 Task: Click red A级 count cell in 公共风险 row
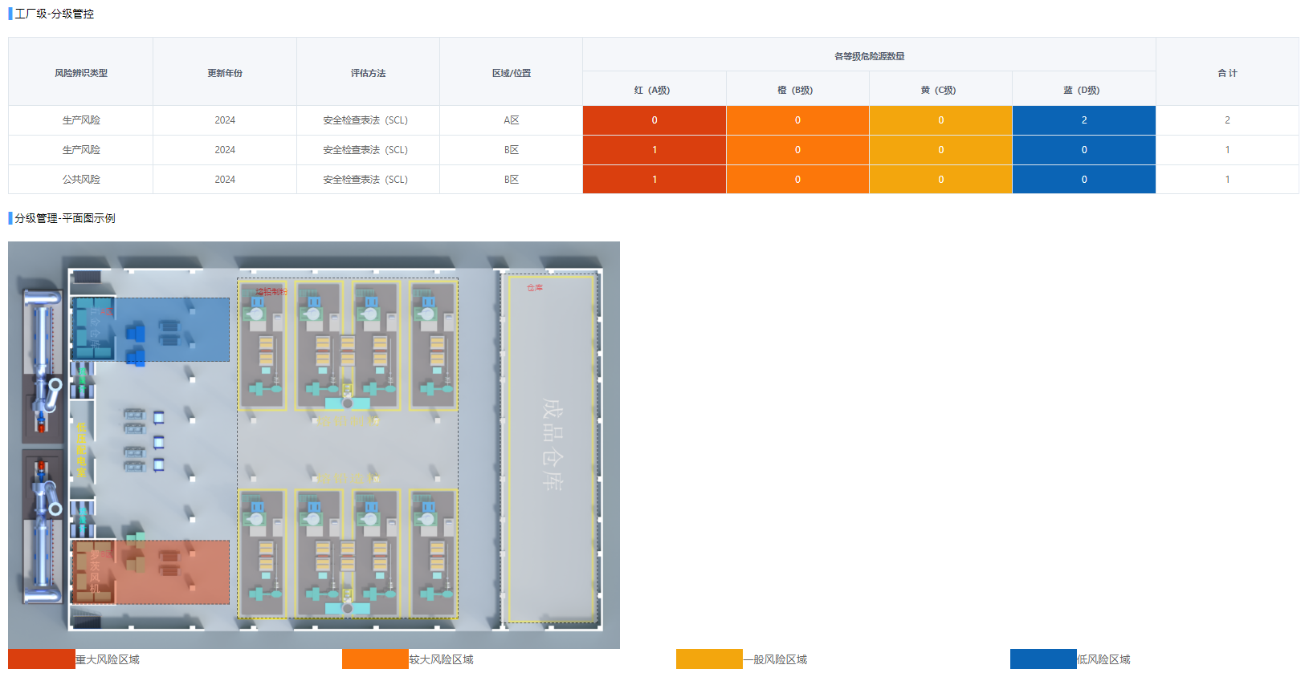[654, 180]
